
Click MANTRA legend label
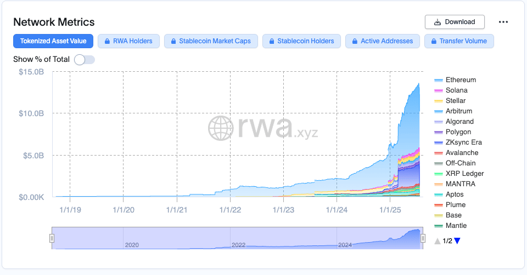(460, 184)
